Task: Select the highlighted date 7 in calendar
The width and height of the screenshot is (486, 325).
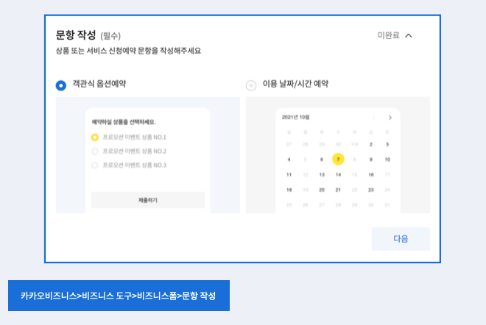Action: (338, 160)
